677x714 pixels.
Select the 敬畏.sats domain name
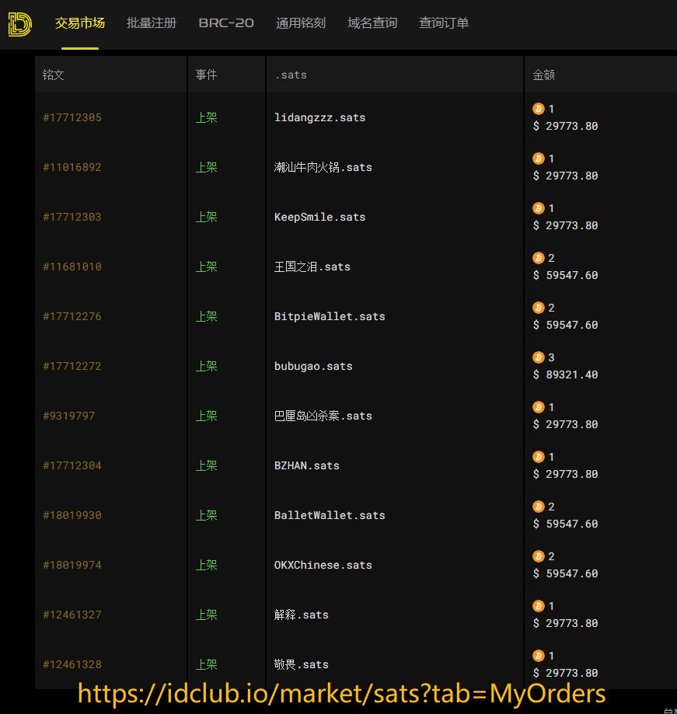click(x=301, y=664)
